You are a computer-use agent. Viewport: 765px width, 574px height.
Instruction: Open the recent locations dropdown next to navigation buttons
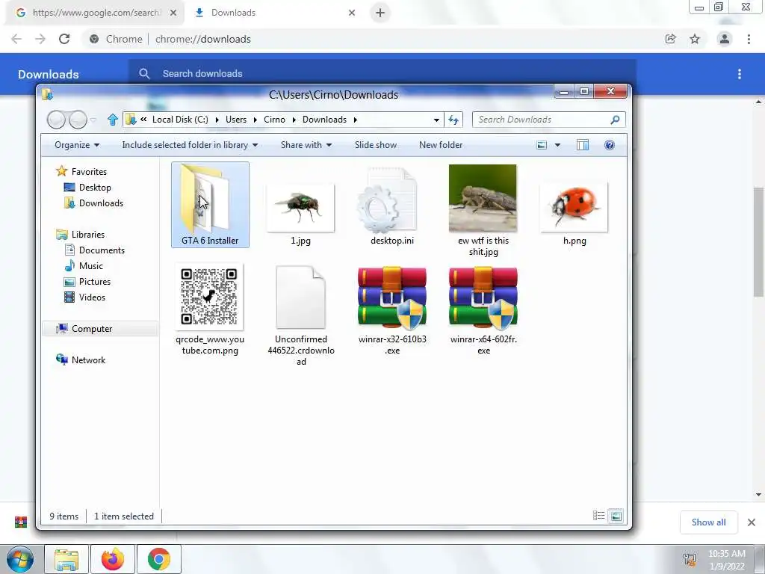93,120
